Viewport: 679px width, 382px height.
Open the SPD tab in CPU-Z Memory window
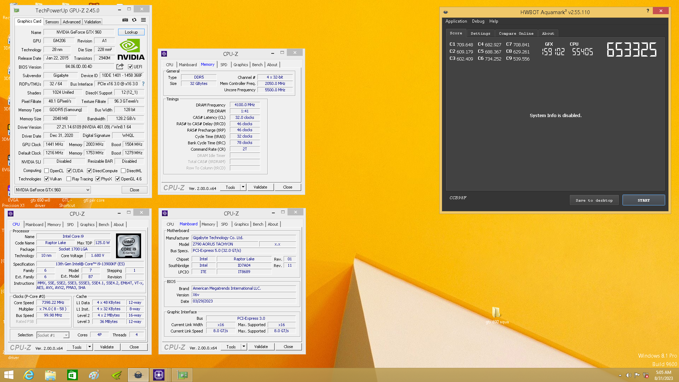click(224, 65)
